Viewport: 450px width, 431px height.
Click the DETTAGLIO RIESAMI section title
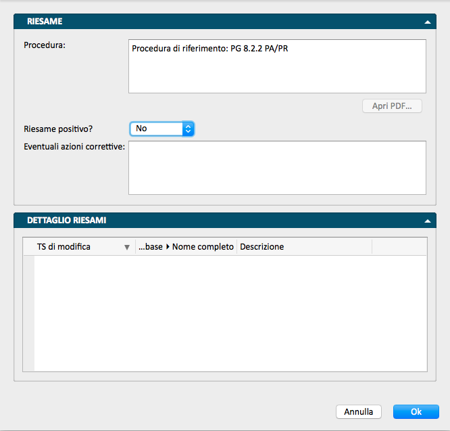[x=66, y=221]
